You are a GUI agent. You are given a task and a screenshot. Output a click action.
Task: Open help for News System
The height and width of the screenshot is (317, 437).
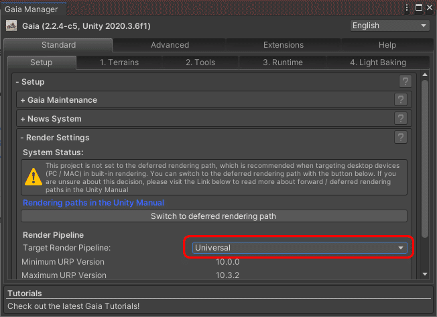coord(401,118)
